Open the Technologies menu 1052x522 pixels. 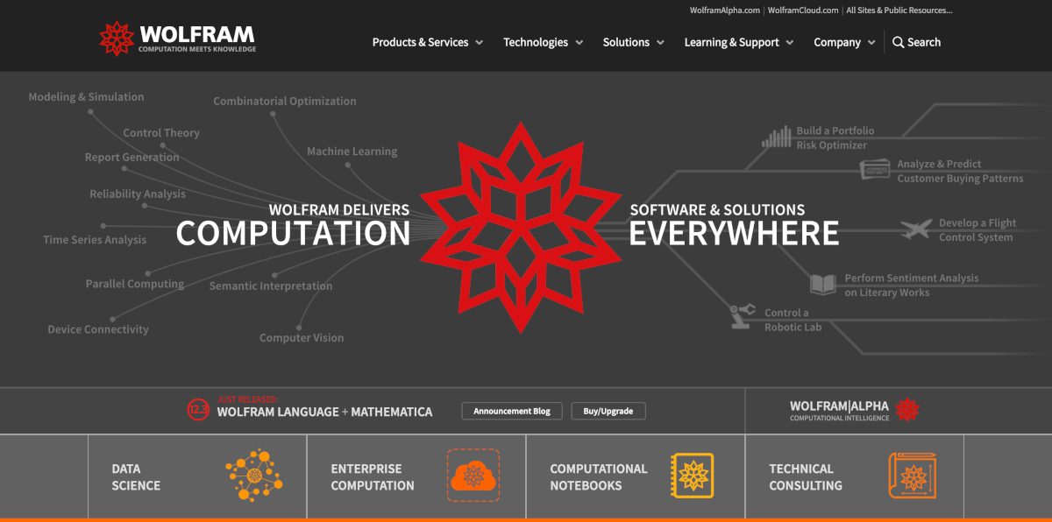536,42
